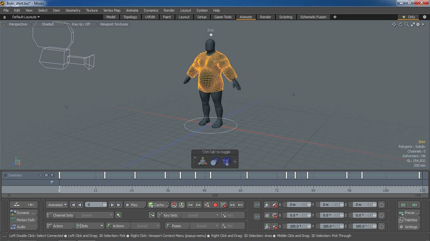Open the Animated mode dropdown
Screen dimensions: 430x241
57,205
